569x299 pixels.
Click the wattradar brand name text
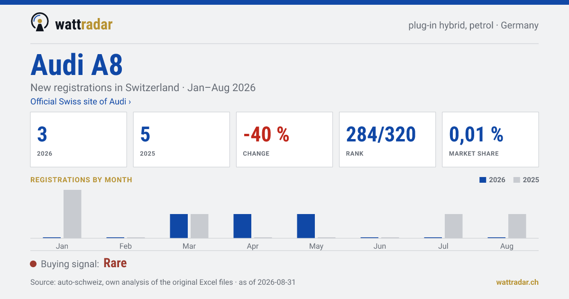84,24
